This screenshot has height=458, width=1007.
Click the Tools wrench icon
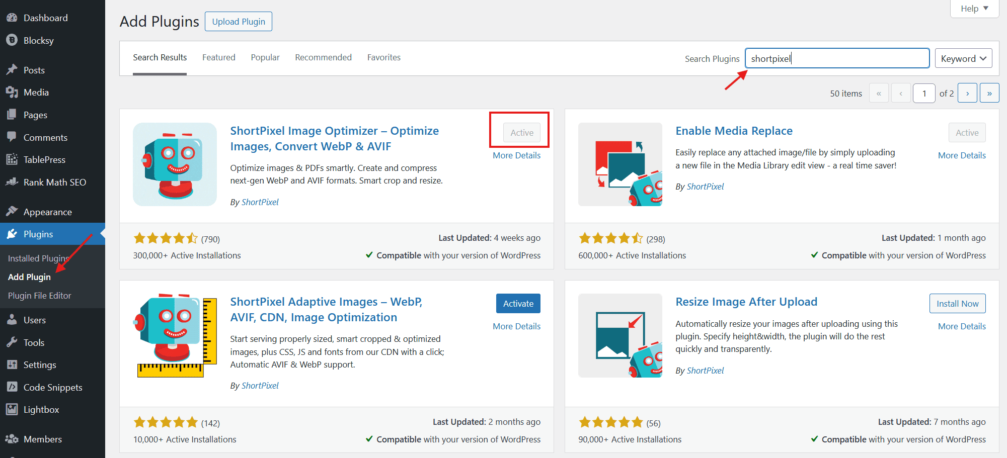click(x=12, y=342)
